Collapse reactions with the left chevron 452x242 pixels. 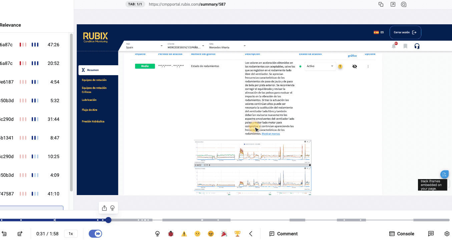tap(251, 234)
